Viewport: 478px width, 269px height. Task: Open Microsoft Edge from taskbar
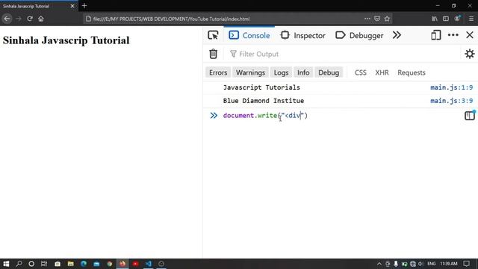tap(84, 264)
